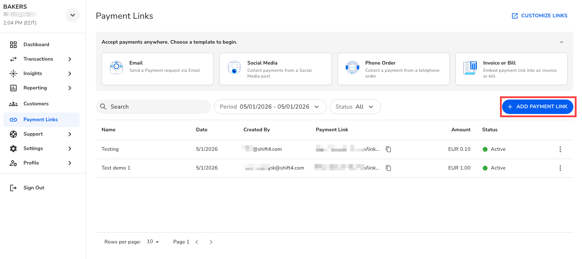Screen dimensions: 582x259
Task: Open the three-dot menu for Test demo 1
Action: [560, 168]
